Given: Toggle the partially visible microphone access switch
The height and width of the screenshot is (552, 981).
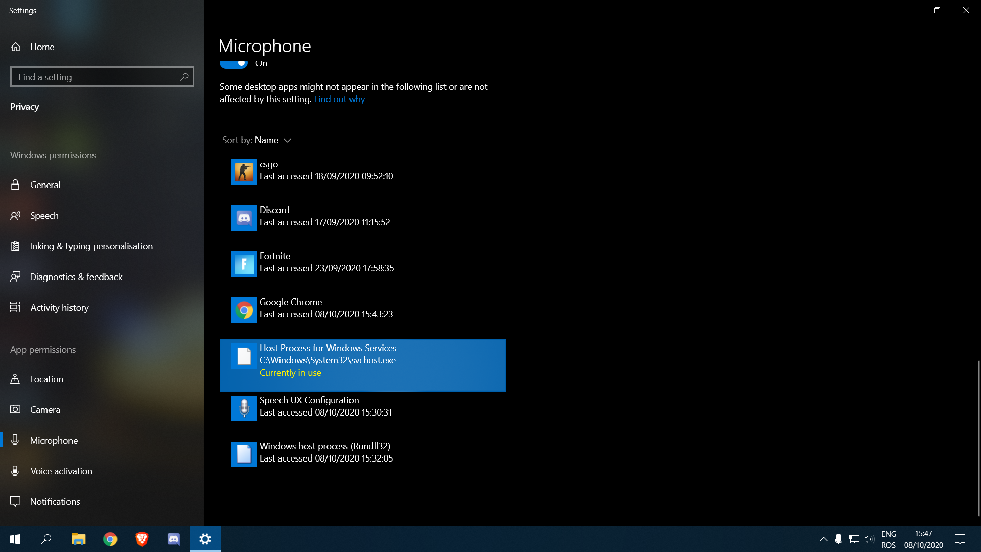Looking at the screenshot, I should tap(234, 64).
